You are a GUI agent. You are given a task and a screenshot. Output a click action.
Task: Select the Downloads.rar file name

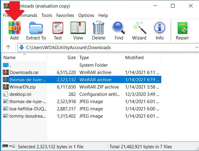[24, 72]
